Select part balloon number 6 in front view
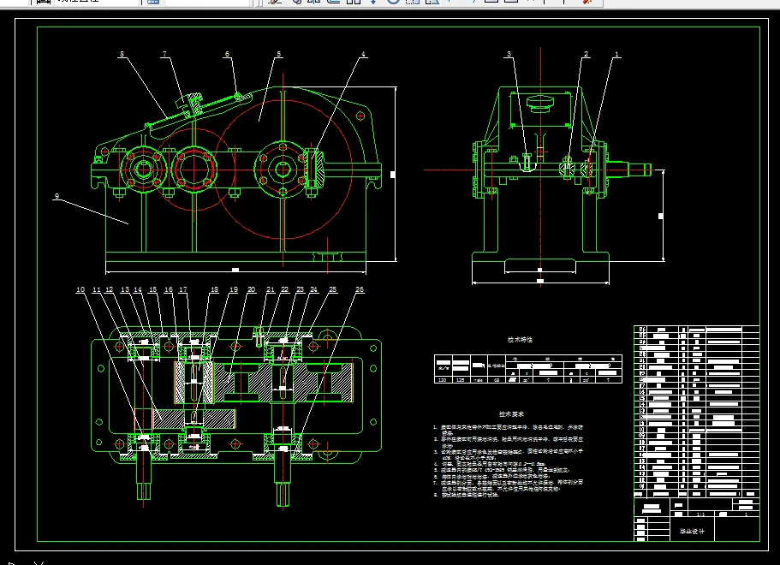 228,54
